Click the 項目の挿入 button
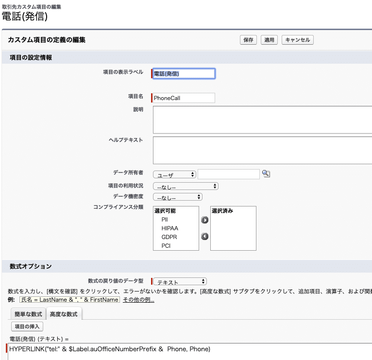372x360 pixels. point(27,326)
